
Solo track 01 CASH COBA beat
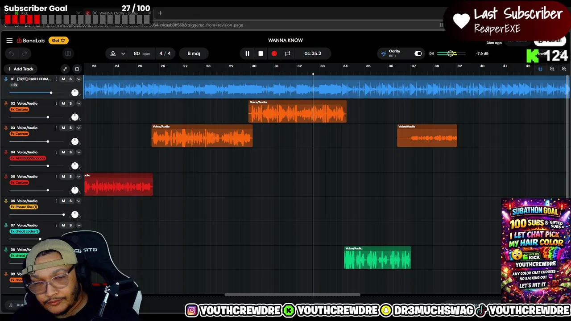click(70, 79)
